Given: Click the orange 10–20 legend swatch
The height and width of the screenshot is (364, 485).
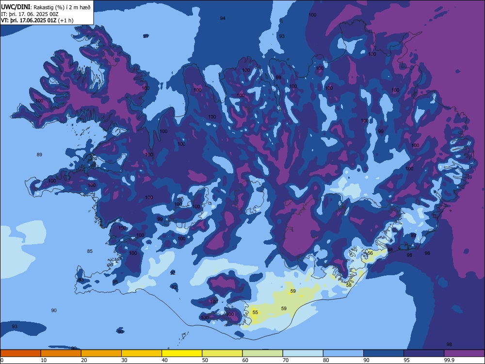Looking at the screenshot, I should tap(61, 353).
